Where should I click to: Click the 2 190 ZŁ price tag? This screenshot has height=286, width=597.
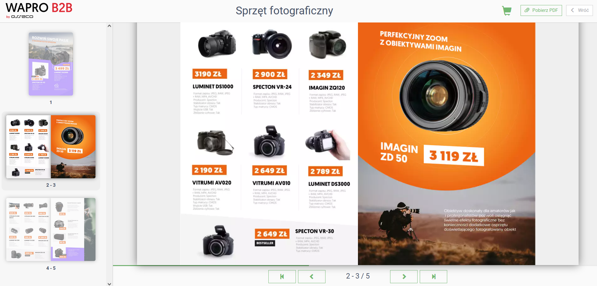pos(209,170)
